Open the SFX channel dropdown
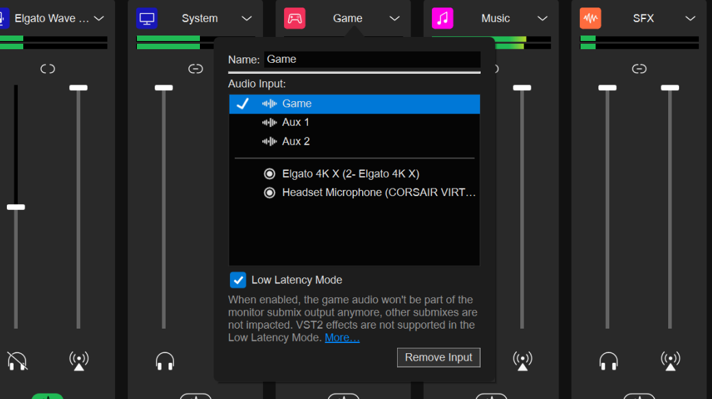This screenshot has width=712, height=399. click(x=691, y=18)
